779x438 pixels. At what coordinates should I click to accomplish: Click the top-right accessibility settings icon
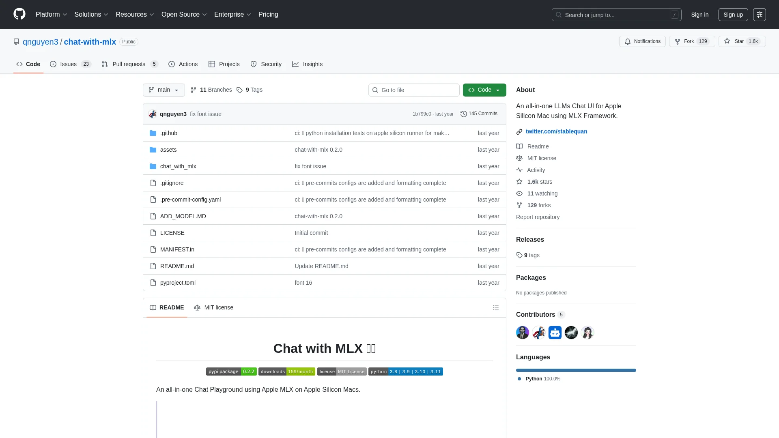coord(759,15)
